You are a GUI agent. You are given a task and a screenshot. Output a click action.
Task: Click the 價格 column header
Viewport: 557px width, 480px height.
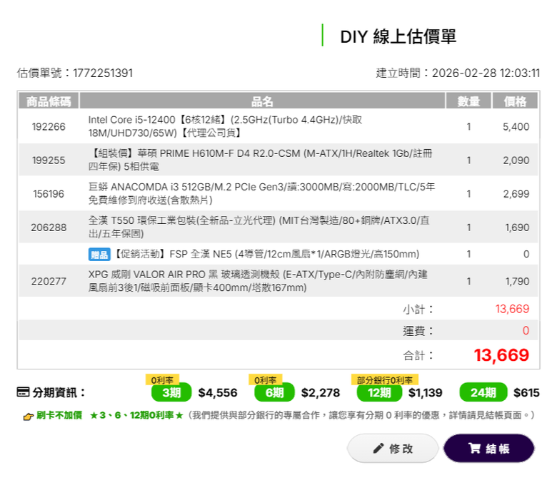tap(515, 101)
